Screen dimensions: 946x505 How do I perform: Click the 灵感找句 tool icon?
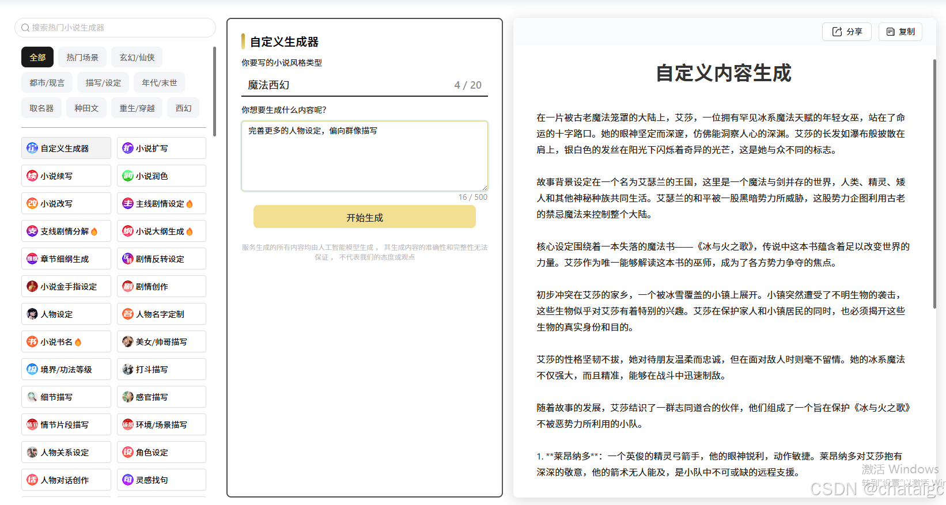tap(128, 480)
